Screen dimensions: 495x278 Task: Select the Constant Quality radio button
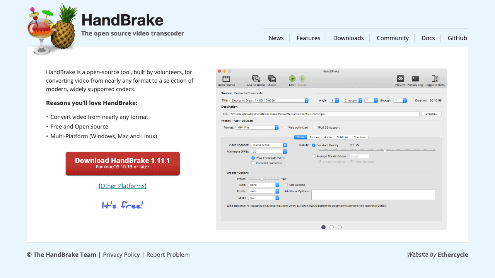[314, 145]
